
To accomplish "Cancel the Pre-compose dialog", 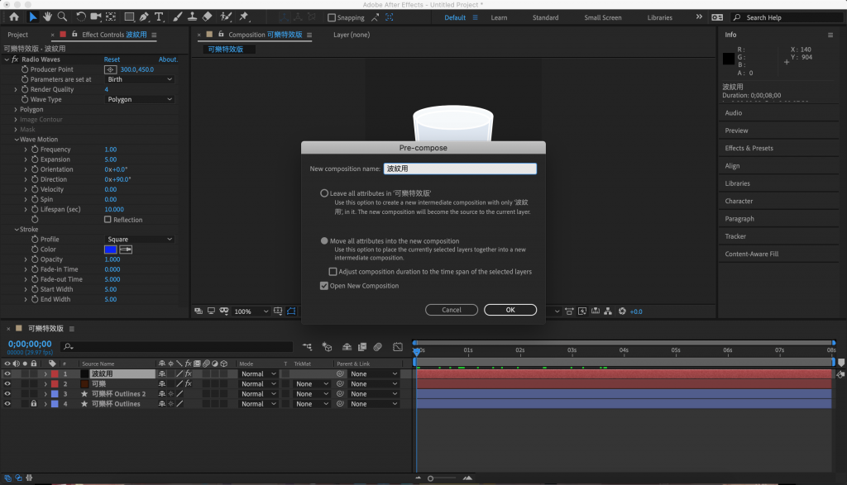I will coord(452,310).
